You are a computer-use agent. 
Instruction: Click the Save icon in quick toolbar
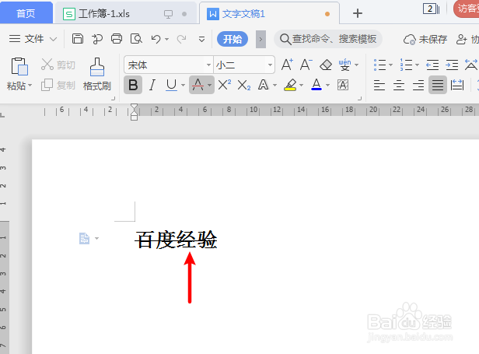tap(78, 39)
